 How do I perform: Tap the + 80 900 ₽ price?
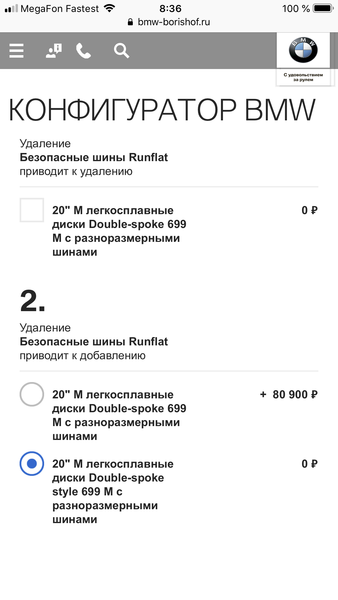pyautogui.click(x=289, y=395)
